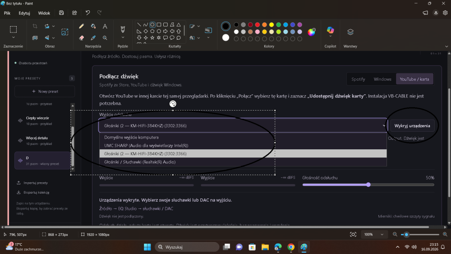Click the feedback megaphone icon
The width and height of the screenshot is (451, 254).
[x=425, y=13]
